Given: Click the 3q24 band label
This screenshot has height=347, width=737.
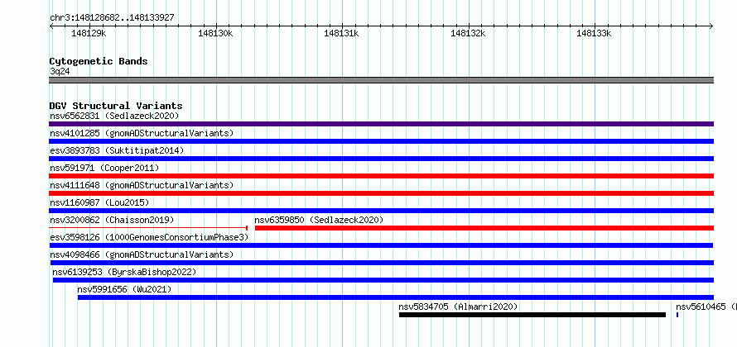Looking at the screenshot, I should [60, 71].
